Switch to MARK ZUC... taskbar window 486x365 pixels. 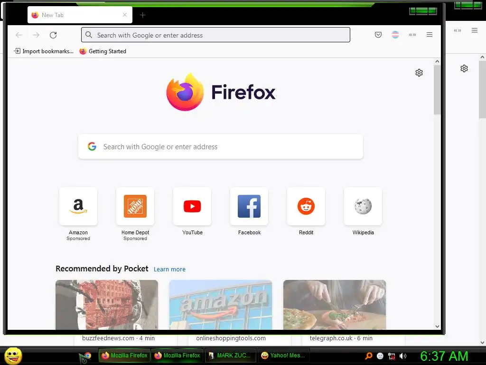coord(231,355)
